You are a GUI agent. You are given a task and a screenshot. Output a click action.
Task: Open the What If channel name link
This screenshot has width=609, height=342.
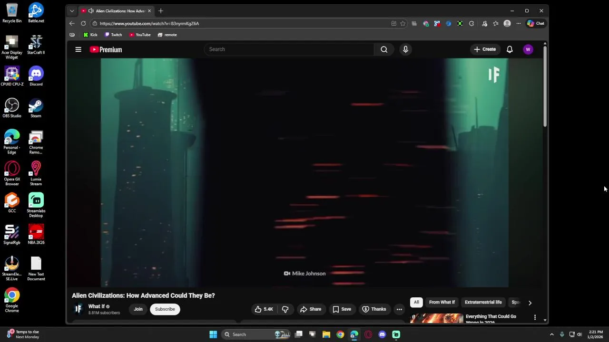coord(96,306)
